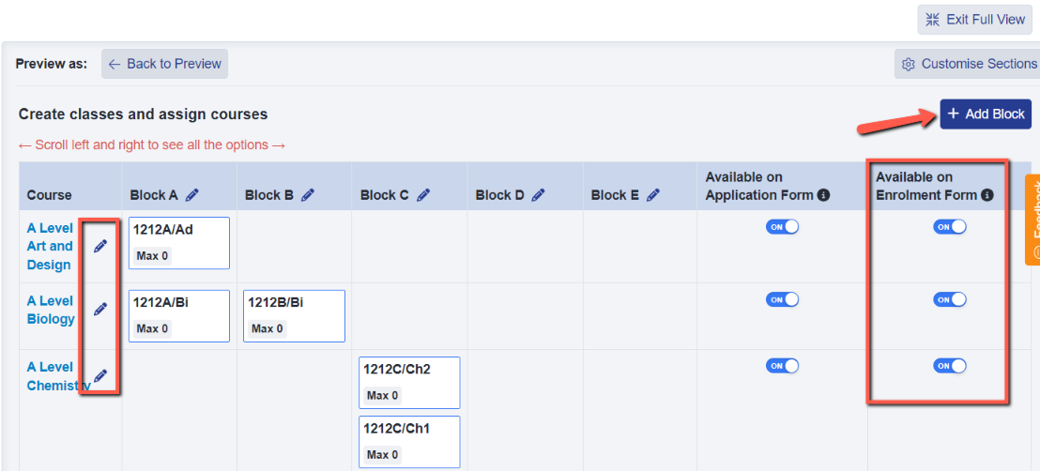This screenshot has width=1040, height=471.
Task: Toggle Art and Design Application Form availability
Action: click(x=782, y=227)
